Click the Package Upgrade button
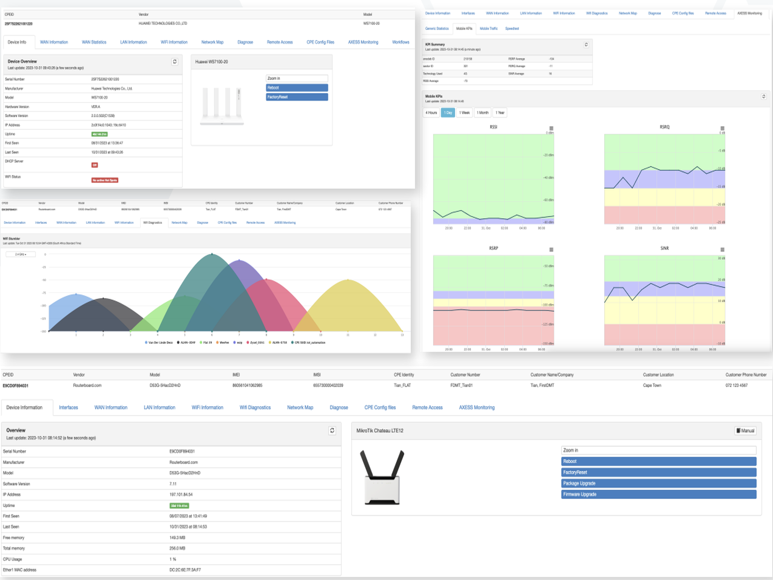 coord(659,483)
